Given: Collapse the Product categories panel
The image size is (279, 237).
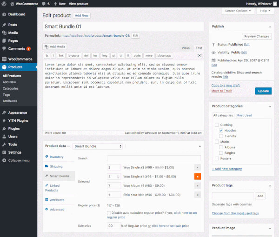Looking at the screenshot, I should (270, 106).
